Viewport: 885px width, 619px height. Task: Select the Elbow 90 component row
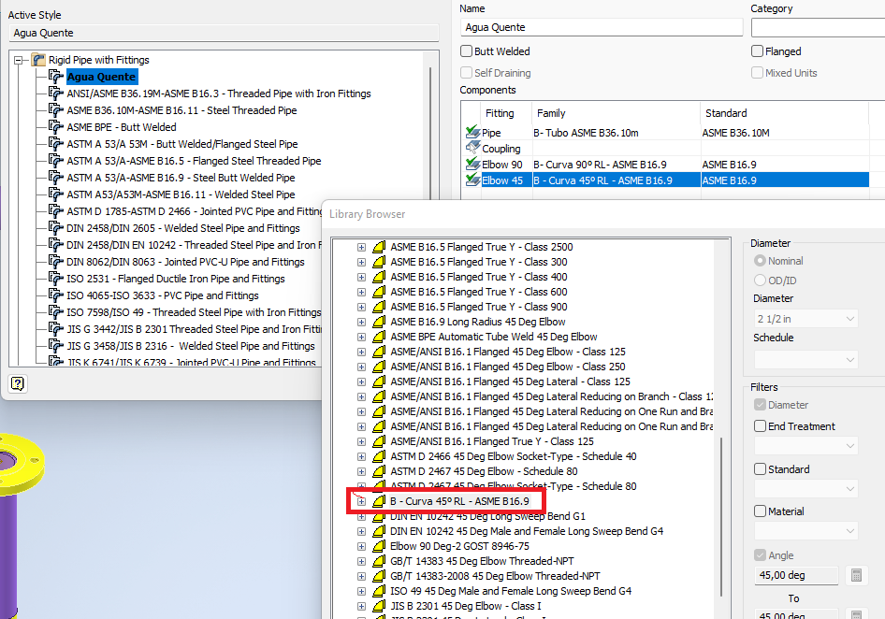pos(666,165)
